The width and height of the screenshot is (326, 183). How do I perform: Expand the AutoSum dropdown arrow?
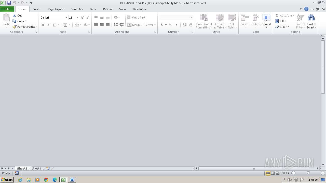(x=294, y=16)
